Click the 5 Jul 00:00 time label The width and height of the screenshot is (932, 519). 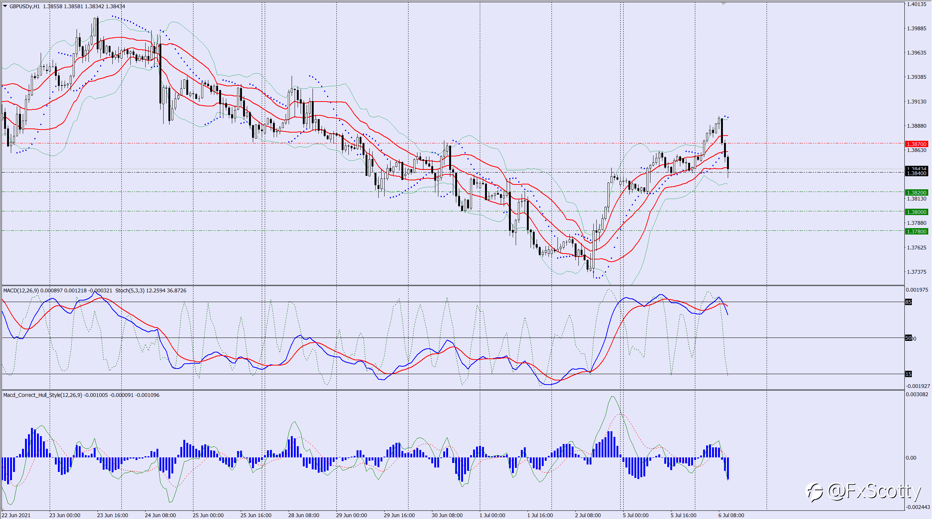tap(636, 515)
